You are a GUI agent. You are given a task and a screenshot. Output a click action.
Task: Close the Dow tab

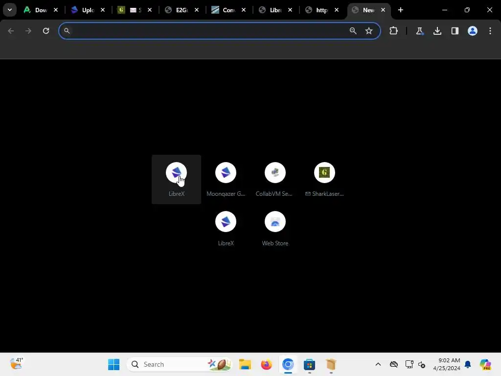pyautogui.click(x=56, y=10)
